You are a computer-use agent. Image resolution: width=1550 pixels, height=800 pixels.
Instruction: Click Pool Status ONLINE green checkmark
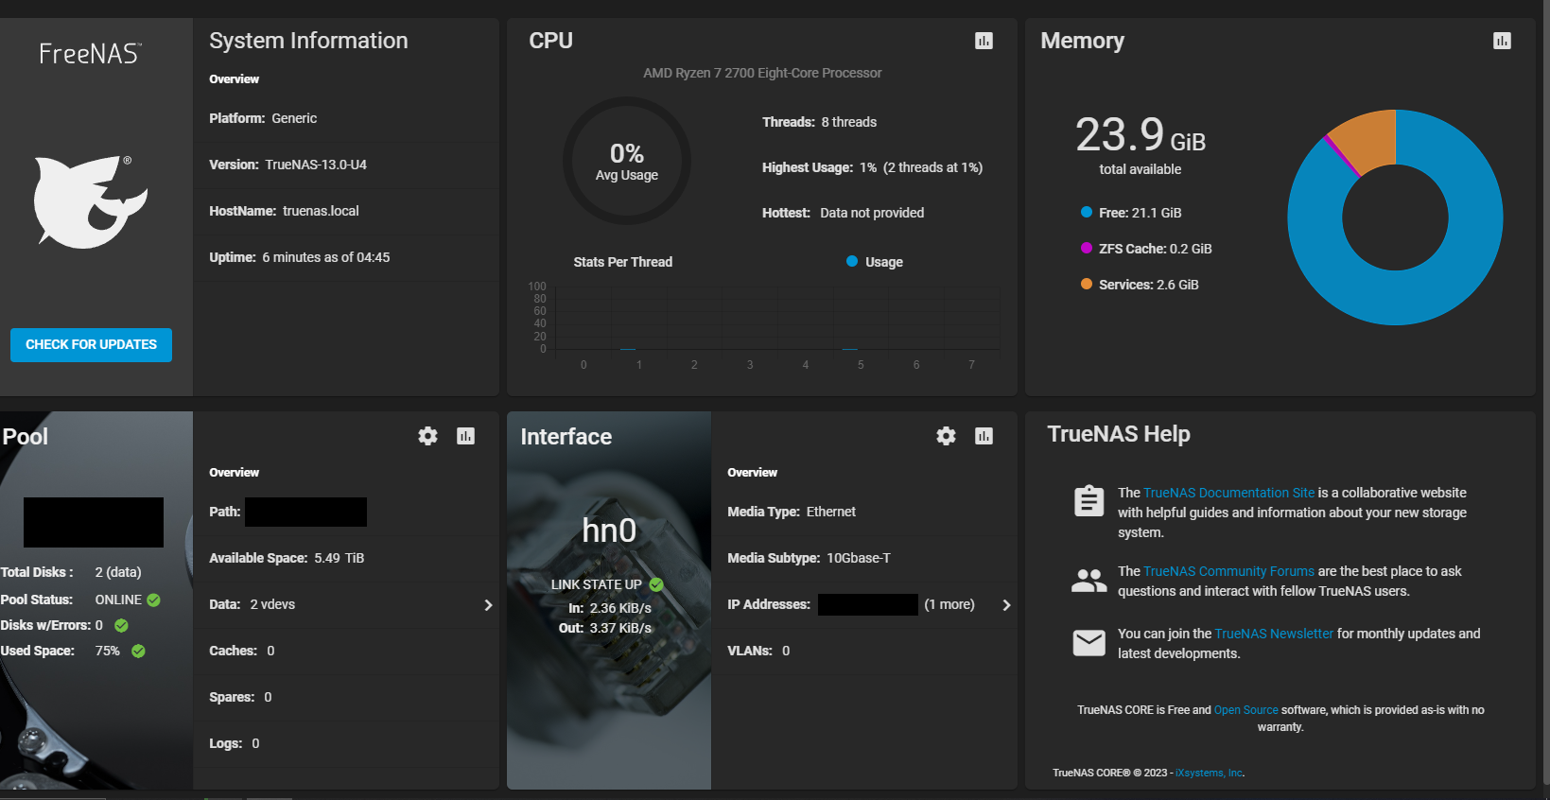153,600
